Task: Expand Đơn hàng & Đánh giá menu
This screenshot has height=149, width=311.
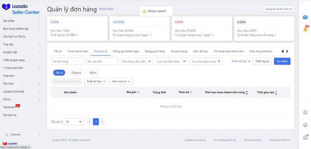Action: 22,29
